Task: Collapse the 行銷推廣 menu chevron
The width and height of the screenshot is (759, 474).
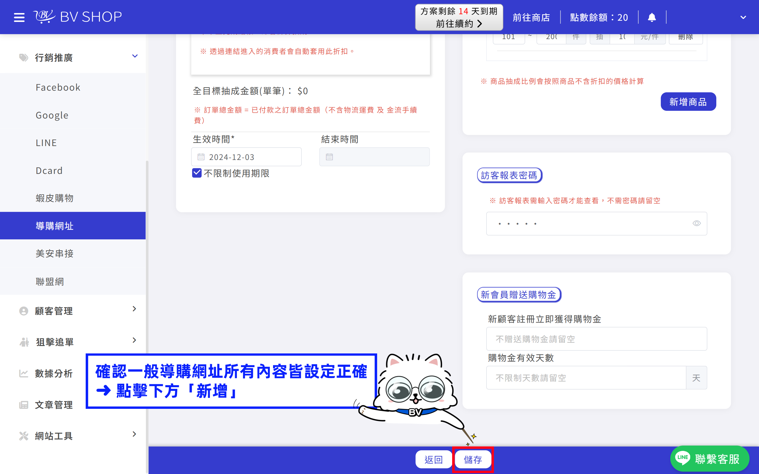Action: 135,56
